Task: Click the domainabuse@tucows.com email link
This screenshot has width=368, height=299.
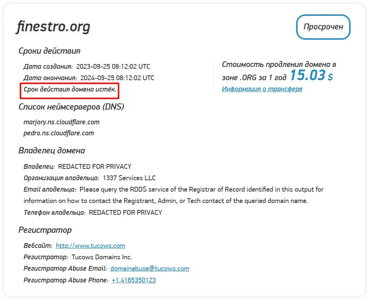Action: (150, 268)
